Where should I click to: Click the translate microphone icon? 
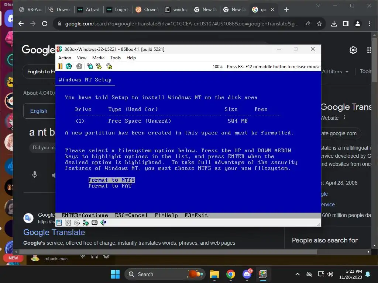coord(35,174)
